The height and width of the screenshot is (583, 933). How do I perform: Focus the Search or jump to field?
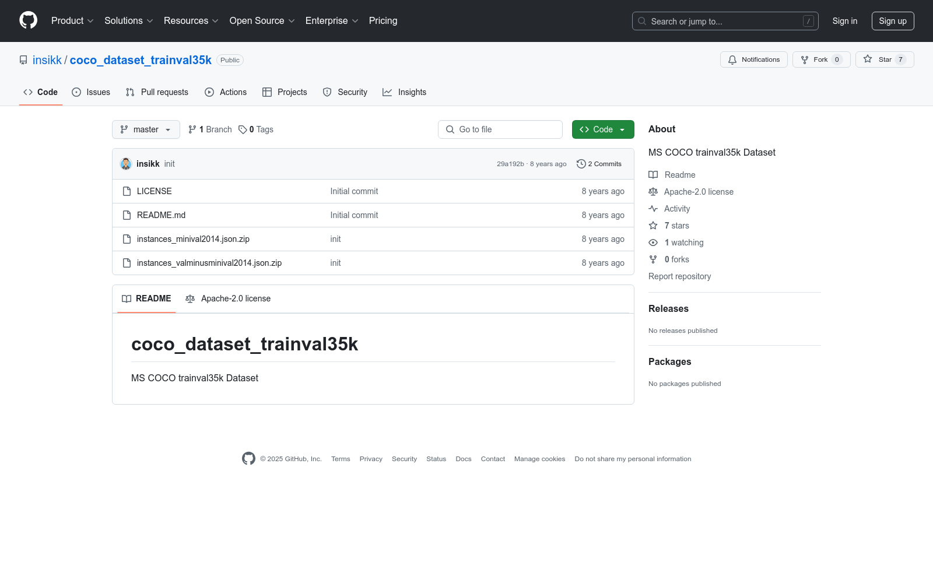pos(725,21)
